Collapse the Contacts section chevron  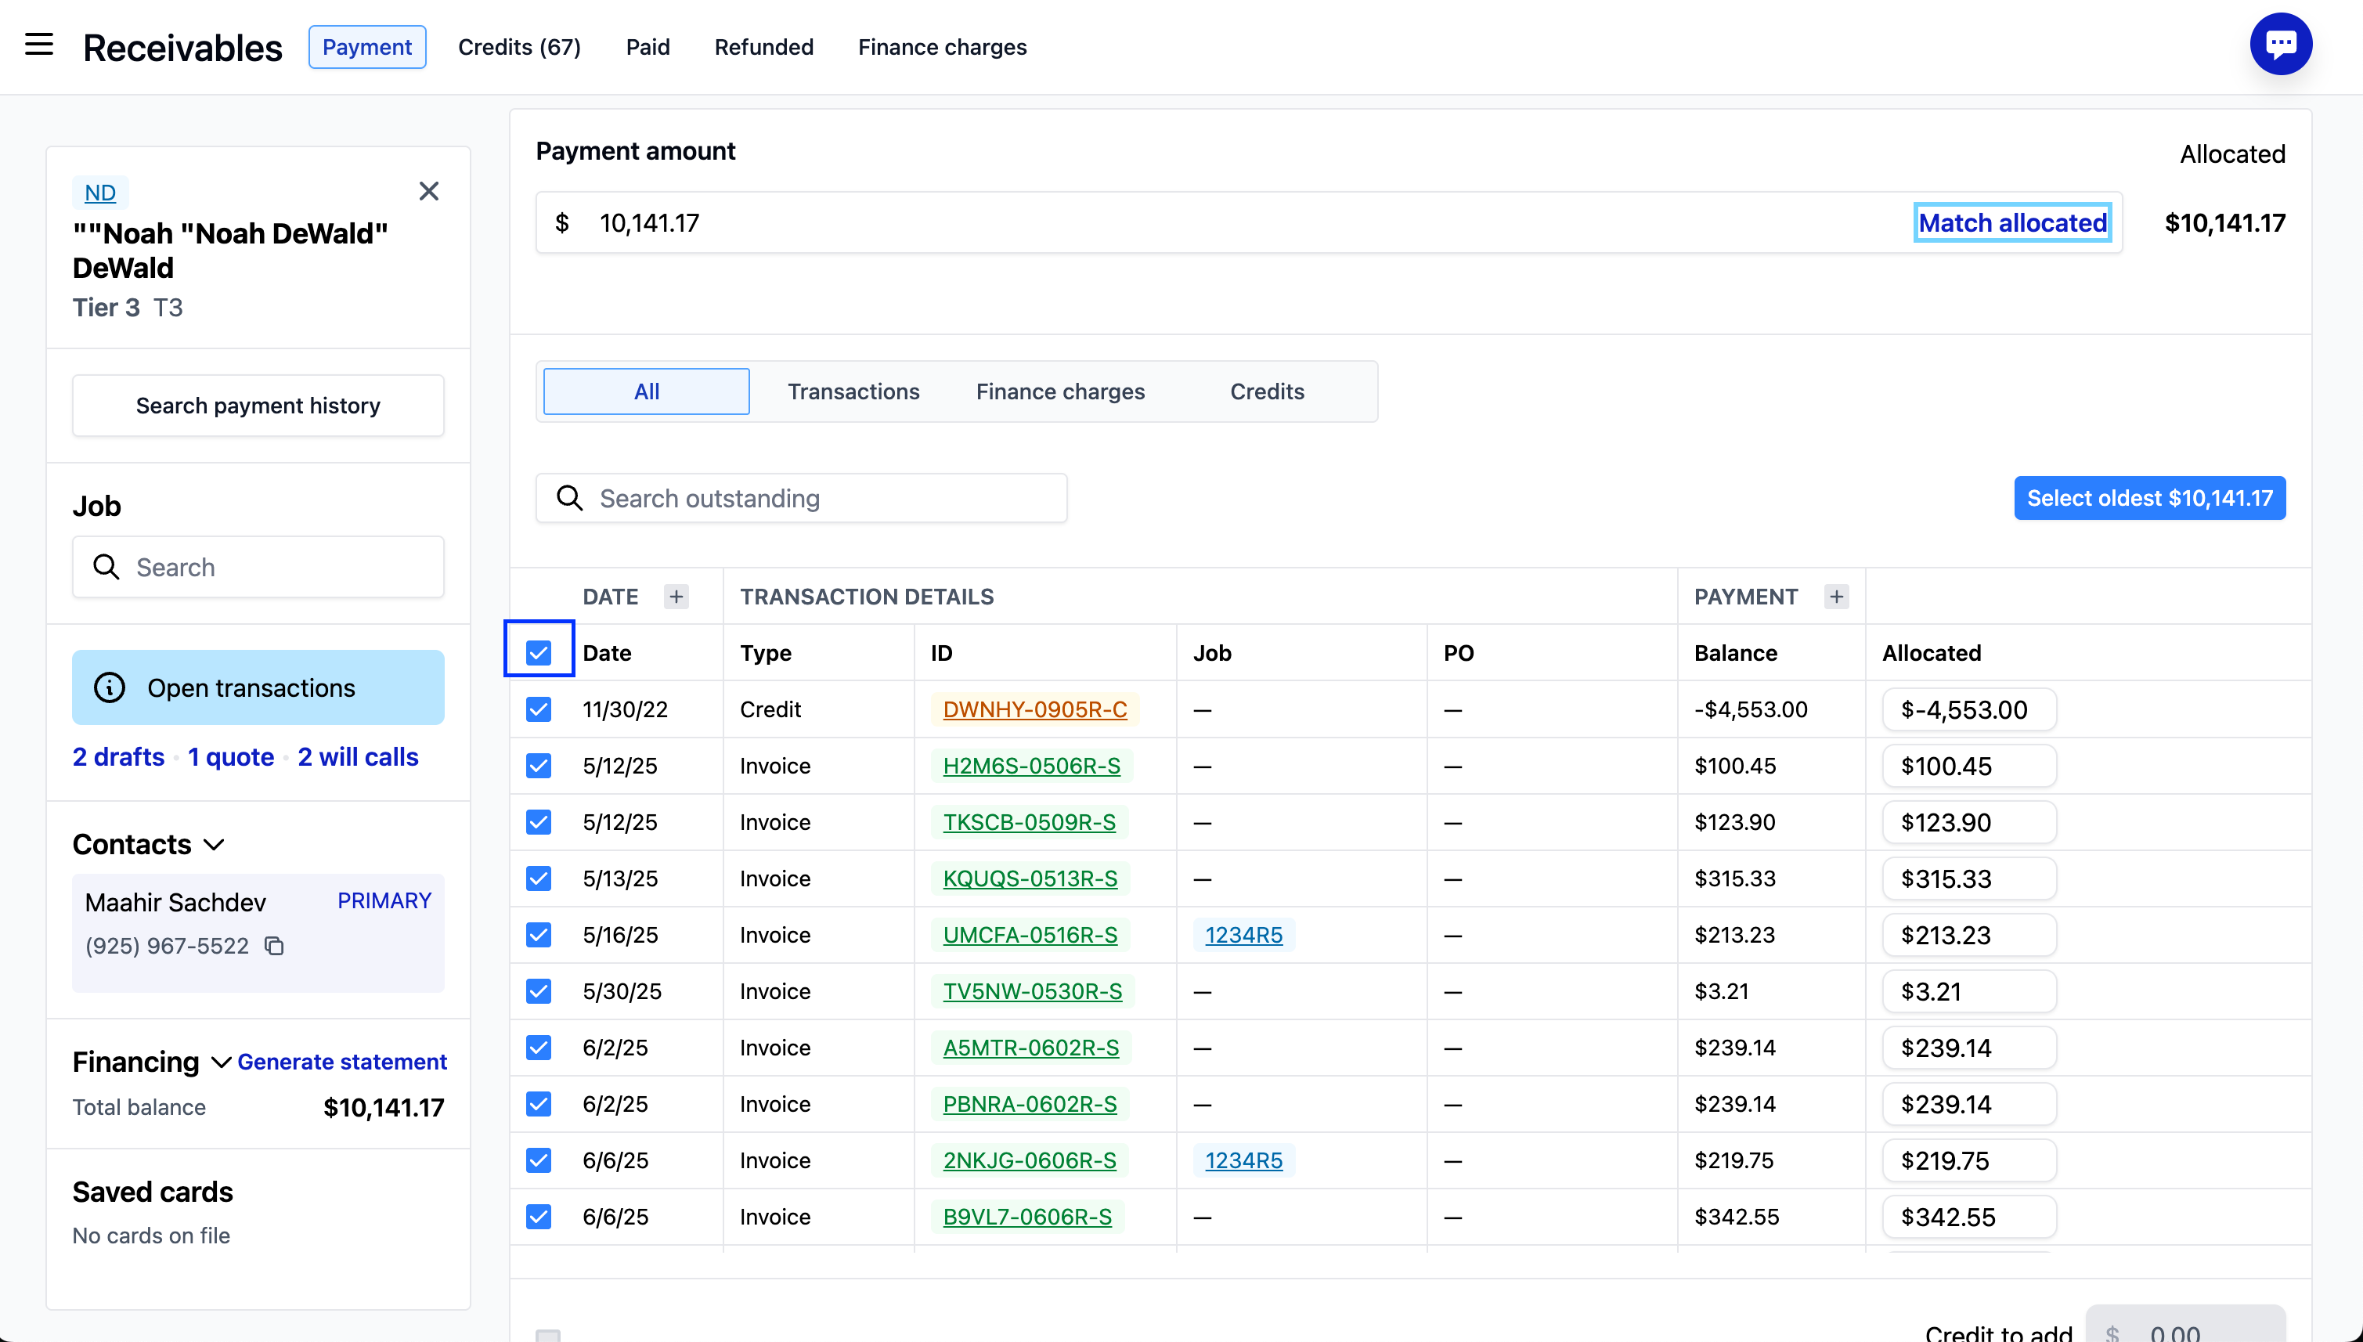click(x=214, y=844)
